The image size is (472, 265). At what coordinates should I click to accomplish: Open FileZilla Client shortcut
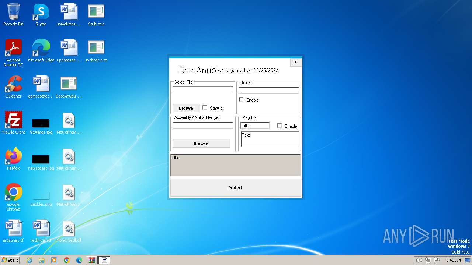(13, 123)
